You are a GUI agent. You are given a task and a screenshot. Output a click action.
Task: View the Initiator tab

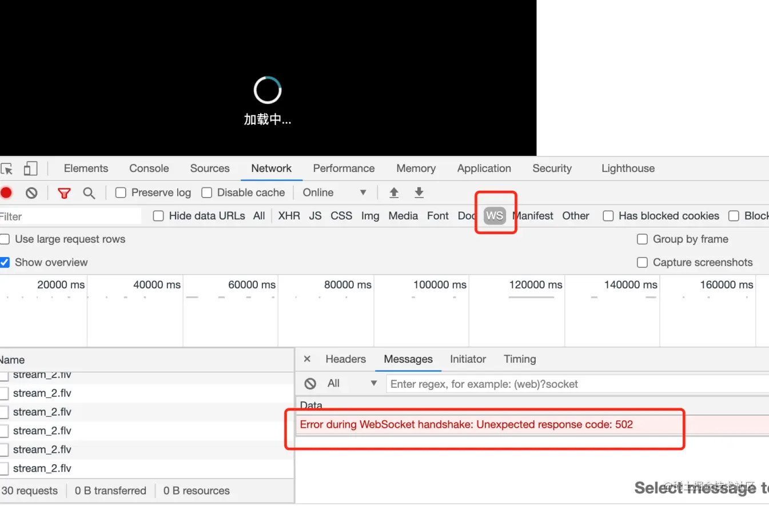pos(468,359)
